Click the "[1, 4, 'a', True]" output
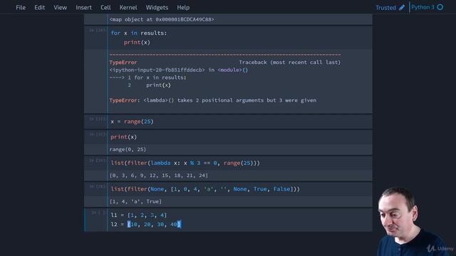Screen dimensions: 456x256 [135, 201]
